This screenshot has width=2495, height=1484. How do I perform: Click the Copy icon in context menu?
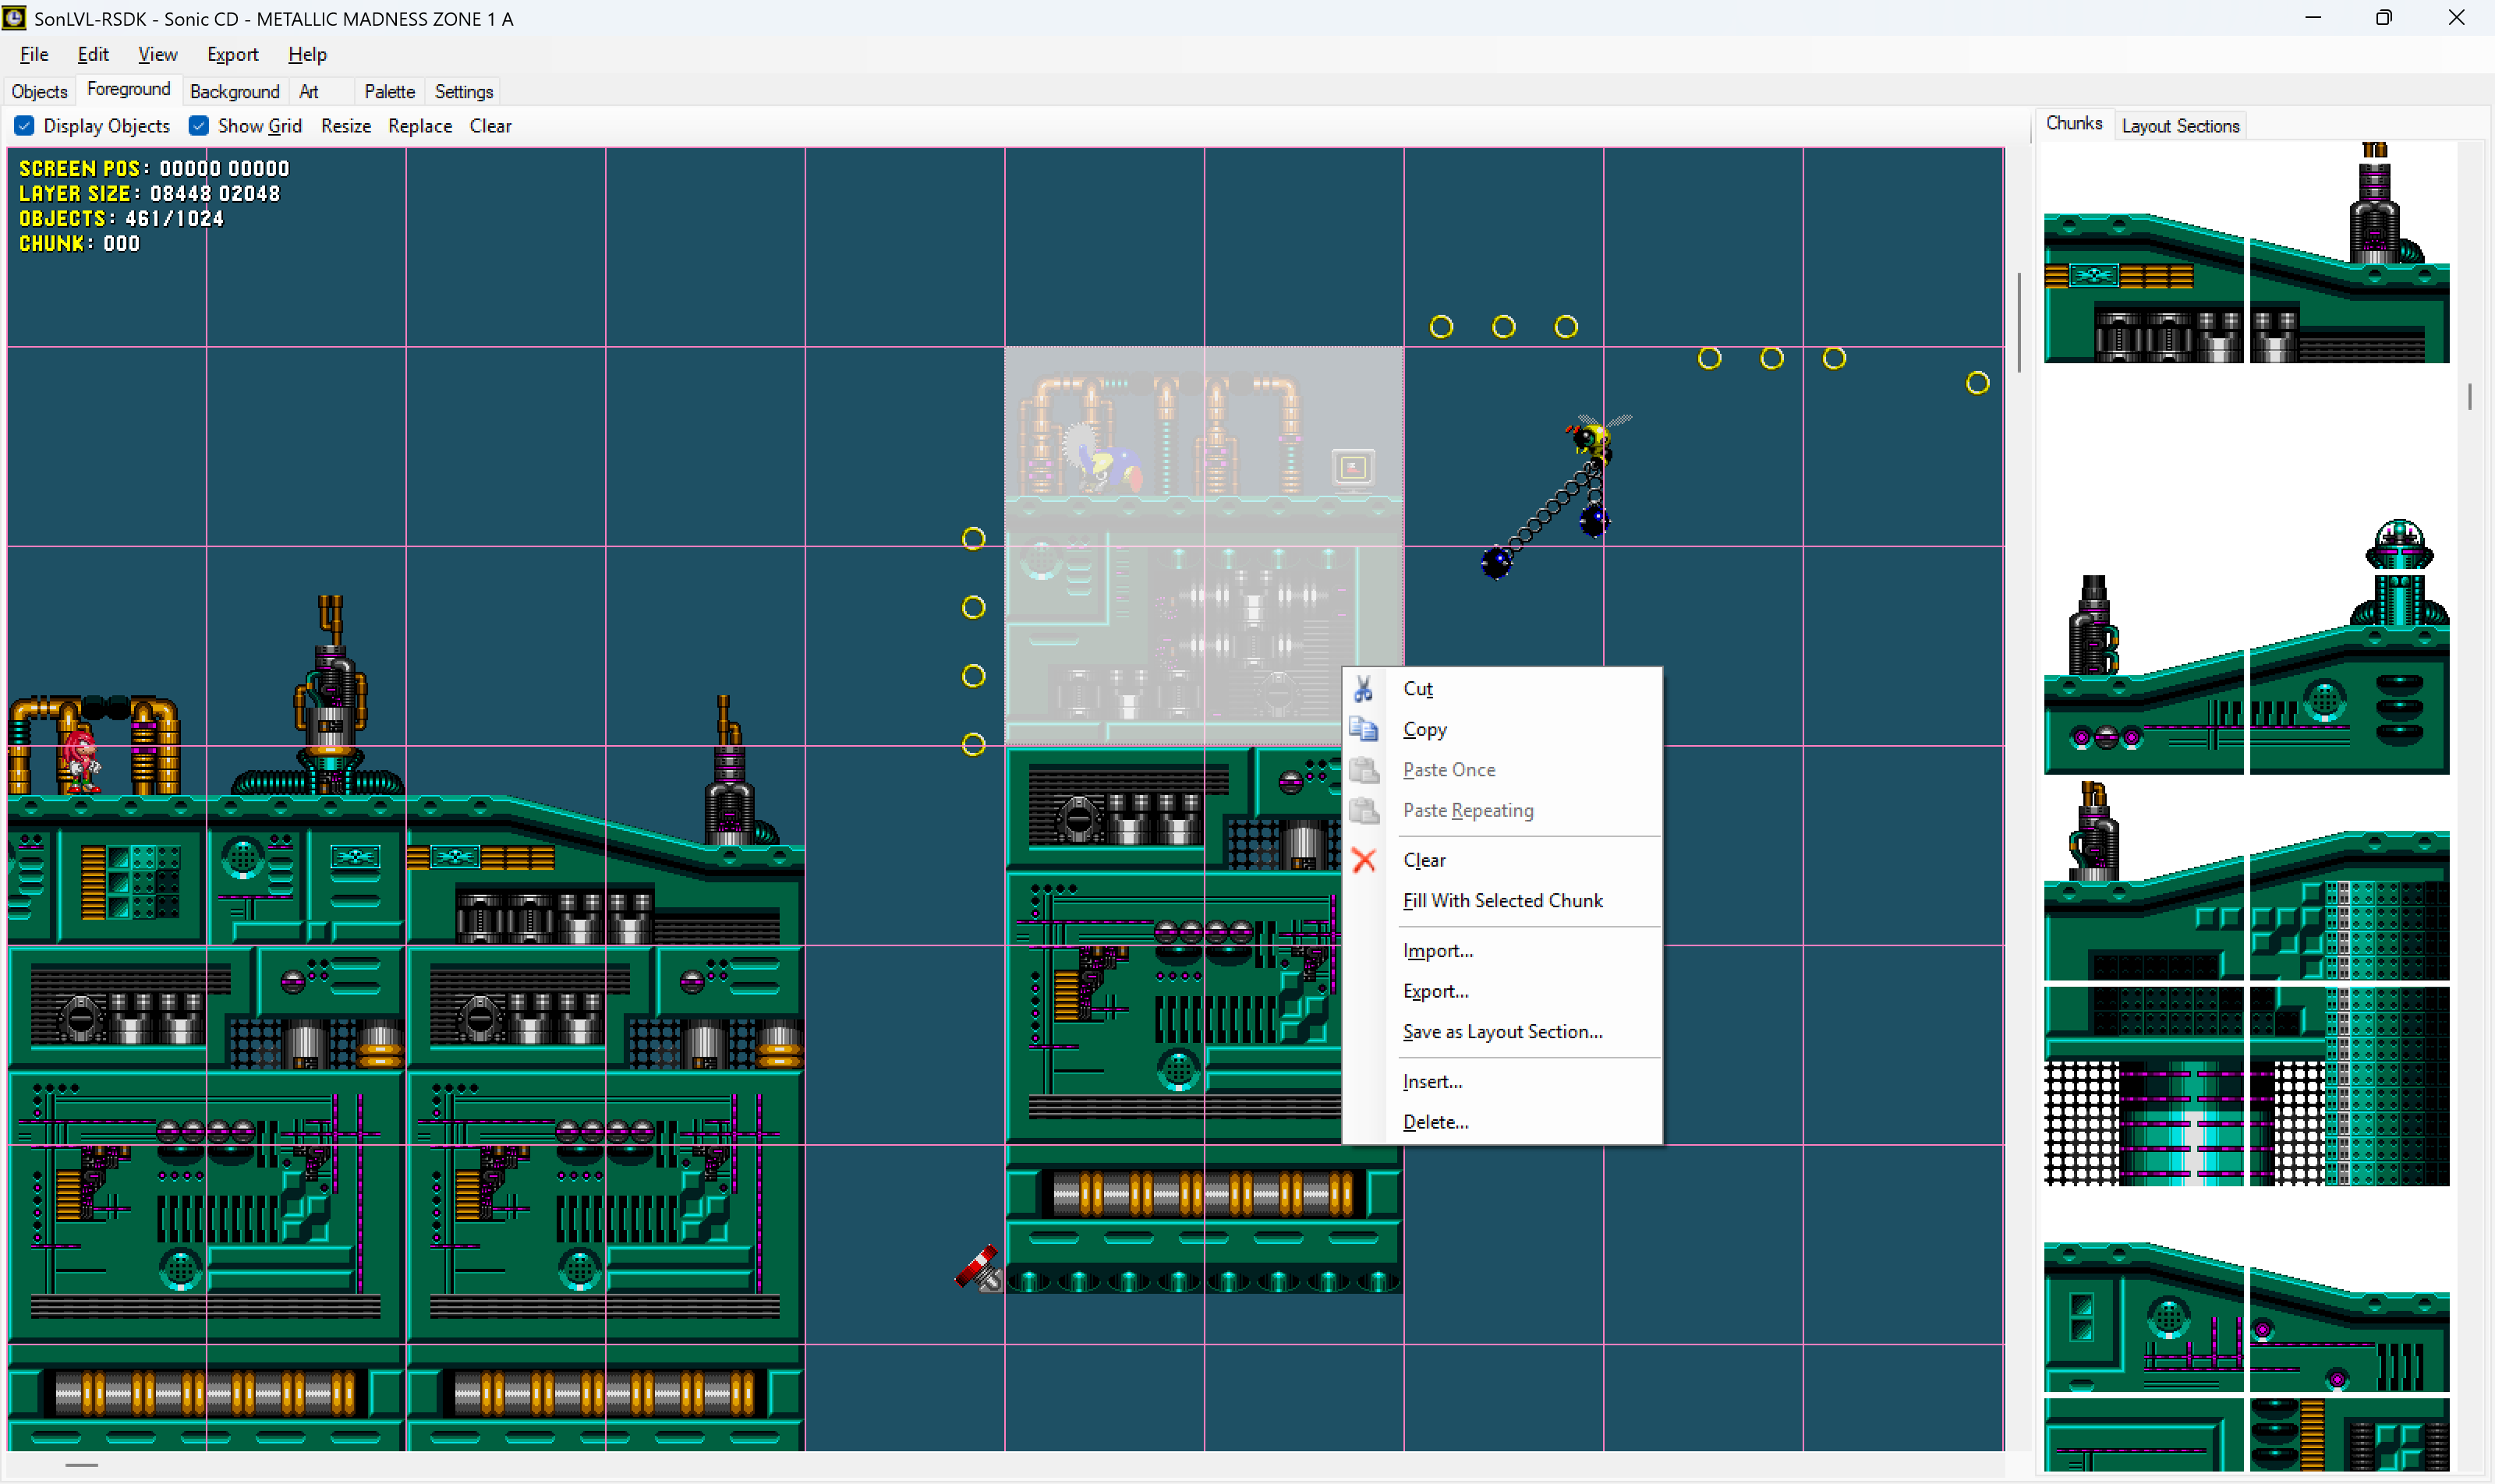(1363, 729)
